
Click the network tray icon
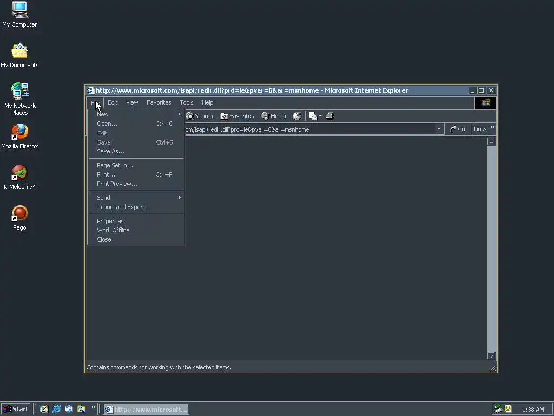pos(498,409)
